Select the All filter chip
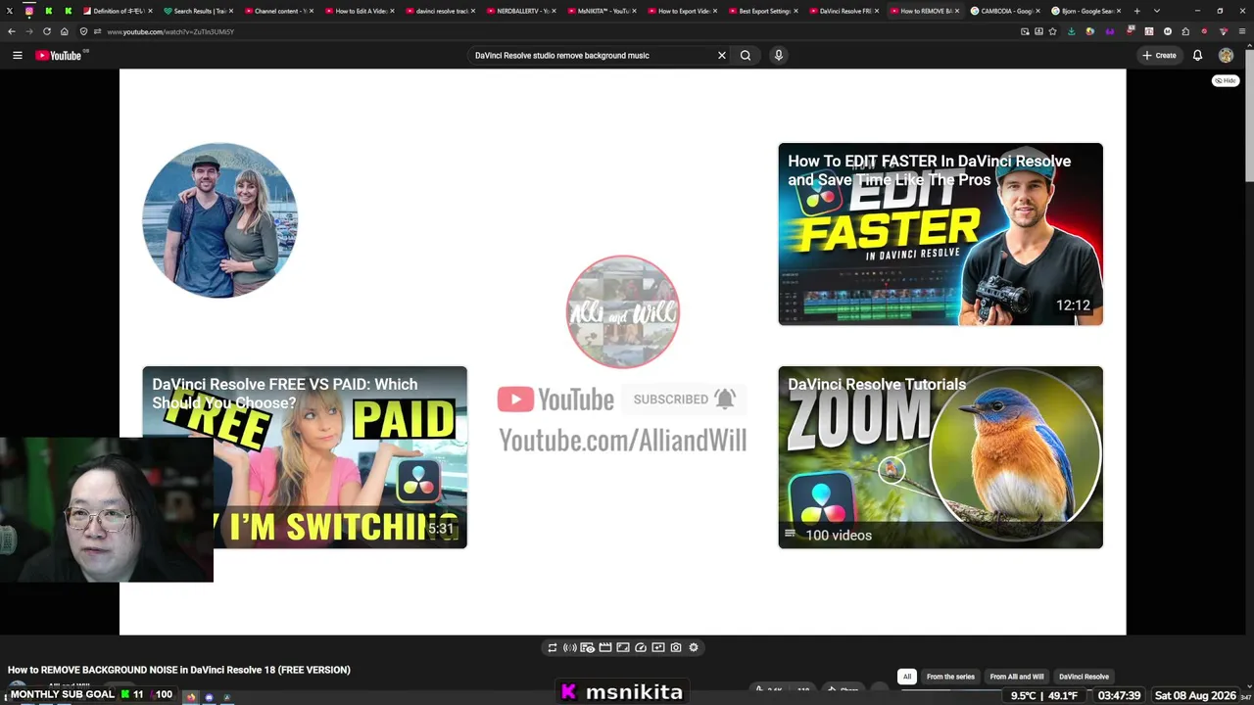Screen dimensions: 1254x705 coord(907,677)
